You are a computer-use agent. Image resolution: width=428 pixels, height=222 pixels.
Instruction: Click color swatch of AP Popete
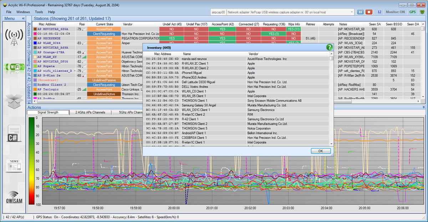pyautogui.click(x=35, y=66)
